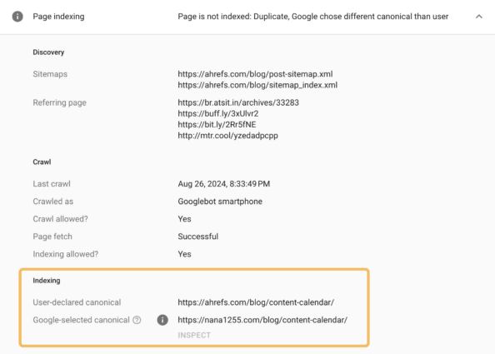Click the Page indexing info icon

click(17, 17)
